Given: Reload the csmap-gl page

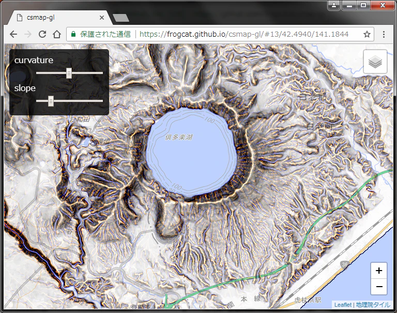Looking at the screenshot, I should coord(42,34).
